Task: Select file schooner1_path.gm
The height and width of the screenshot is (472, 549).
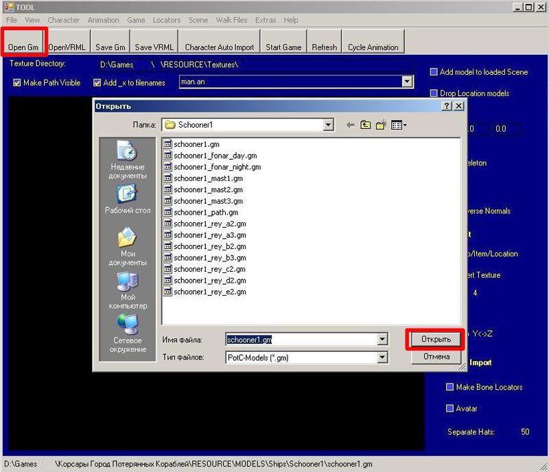Action: pyautogui.click(x=201, y=212)
